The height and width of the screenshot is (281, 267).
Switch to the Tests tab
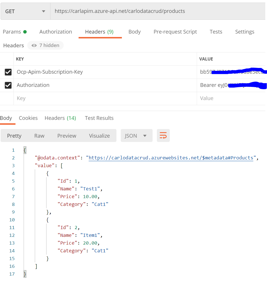pyautogui.click(x=216, y=32)
